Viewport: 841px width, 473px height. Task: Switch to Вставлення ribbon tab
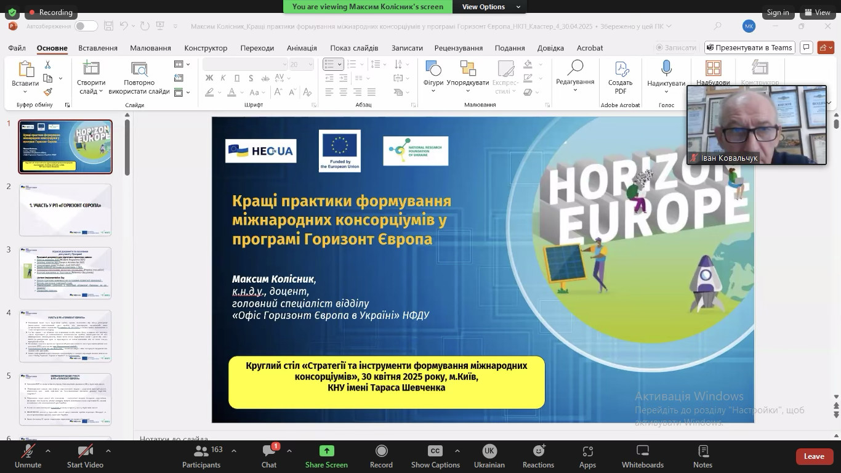(98, 48)
